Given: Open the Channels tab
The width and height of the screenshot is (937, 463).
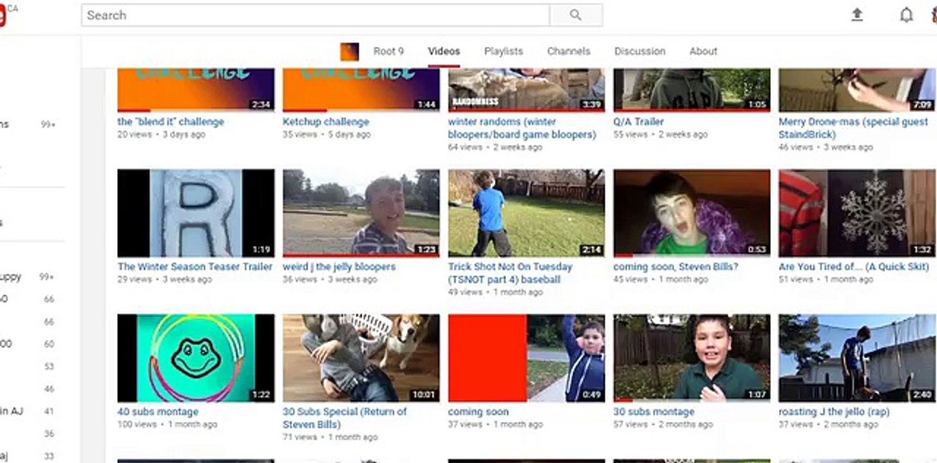Looking at the screenshot, I should click(569, 51).
